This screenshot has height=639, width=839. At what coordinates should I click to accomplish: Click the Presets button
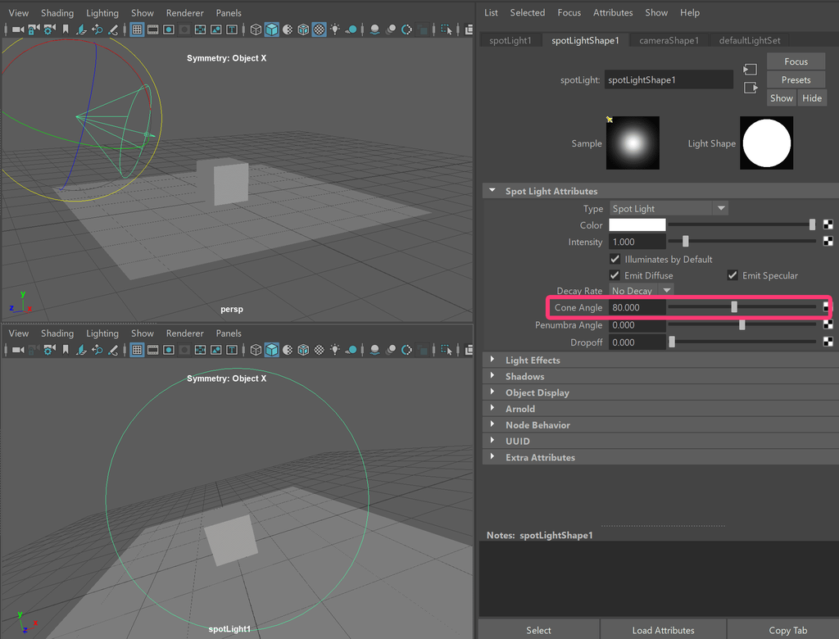click(796, 79)
